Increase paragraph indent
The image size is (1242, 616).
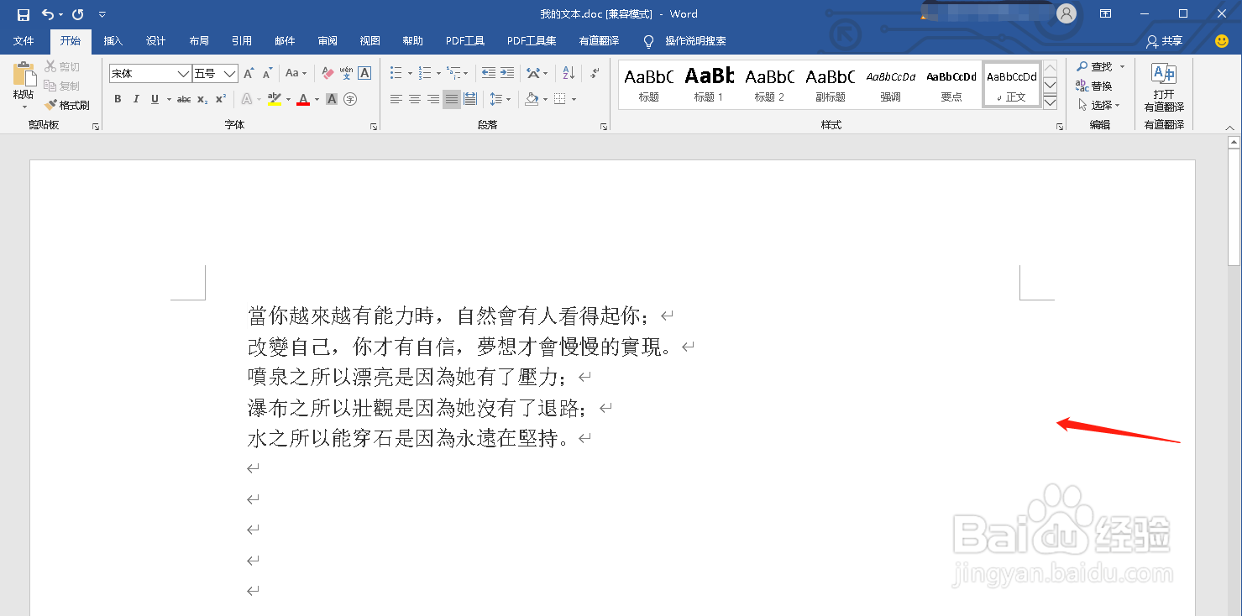[507, 74]
